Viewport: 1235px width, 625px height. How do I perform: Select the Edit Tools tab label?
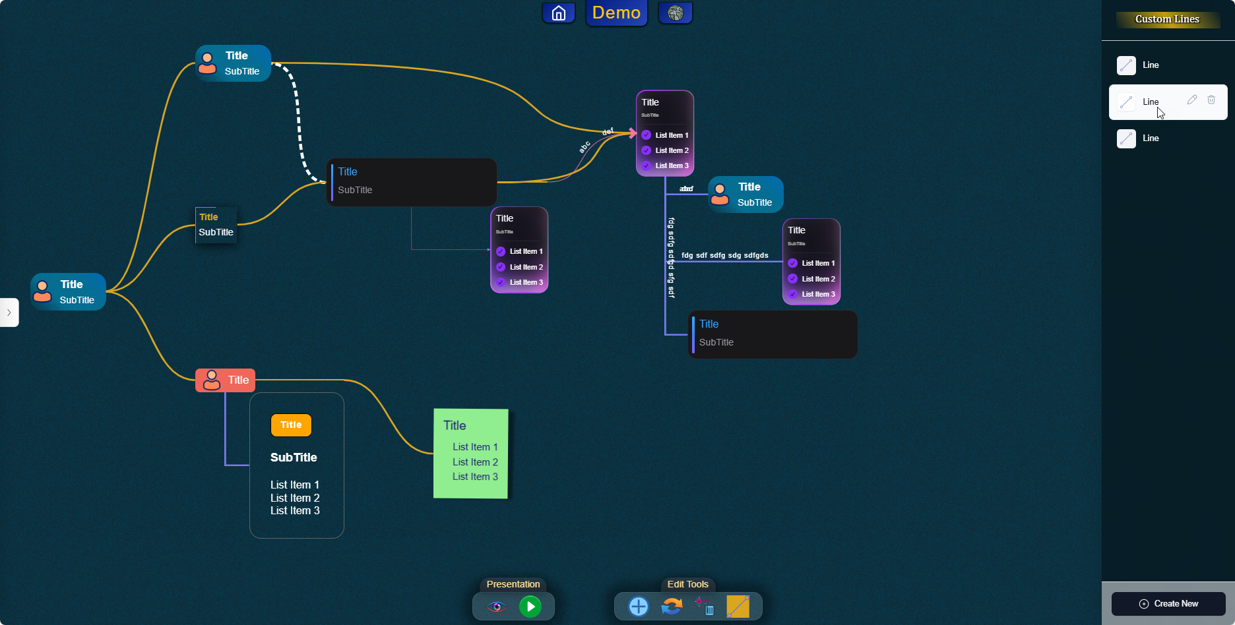(x=687, y=585)
